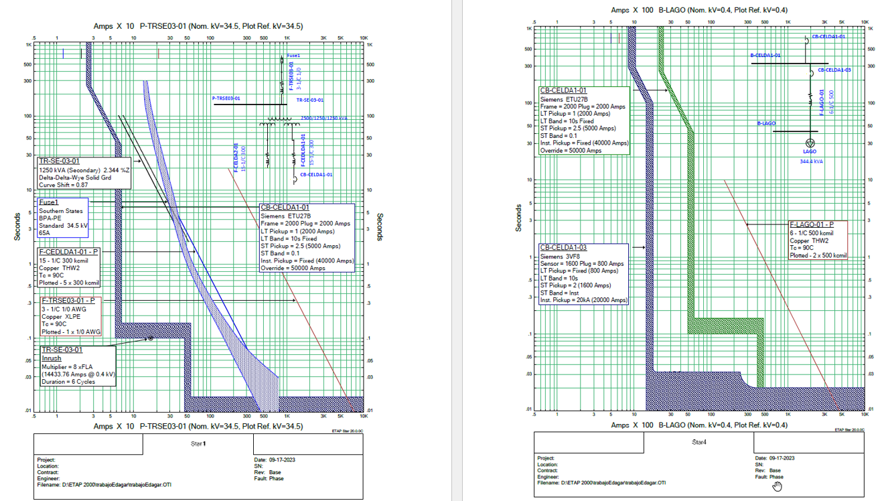This screenshot has height=501, width=882.
Task: Click CB-CELDA1-01 breaker symbol in the P-TRSE03-01 plot
Action: [x=295, y=178]
